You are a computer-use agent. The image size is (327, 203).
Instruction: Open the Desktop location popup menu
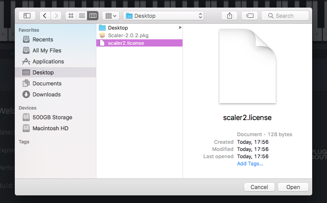(x=163, y=16)
